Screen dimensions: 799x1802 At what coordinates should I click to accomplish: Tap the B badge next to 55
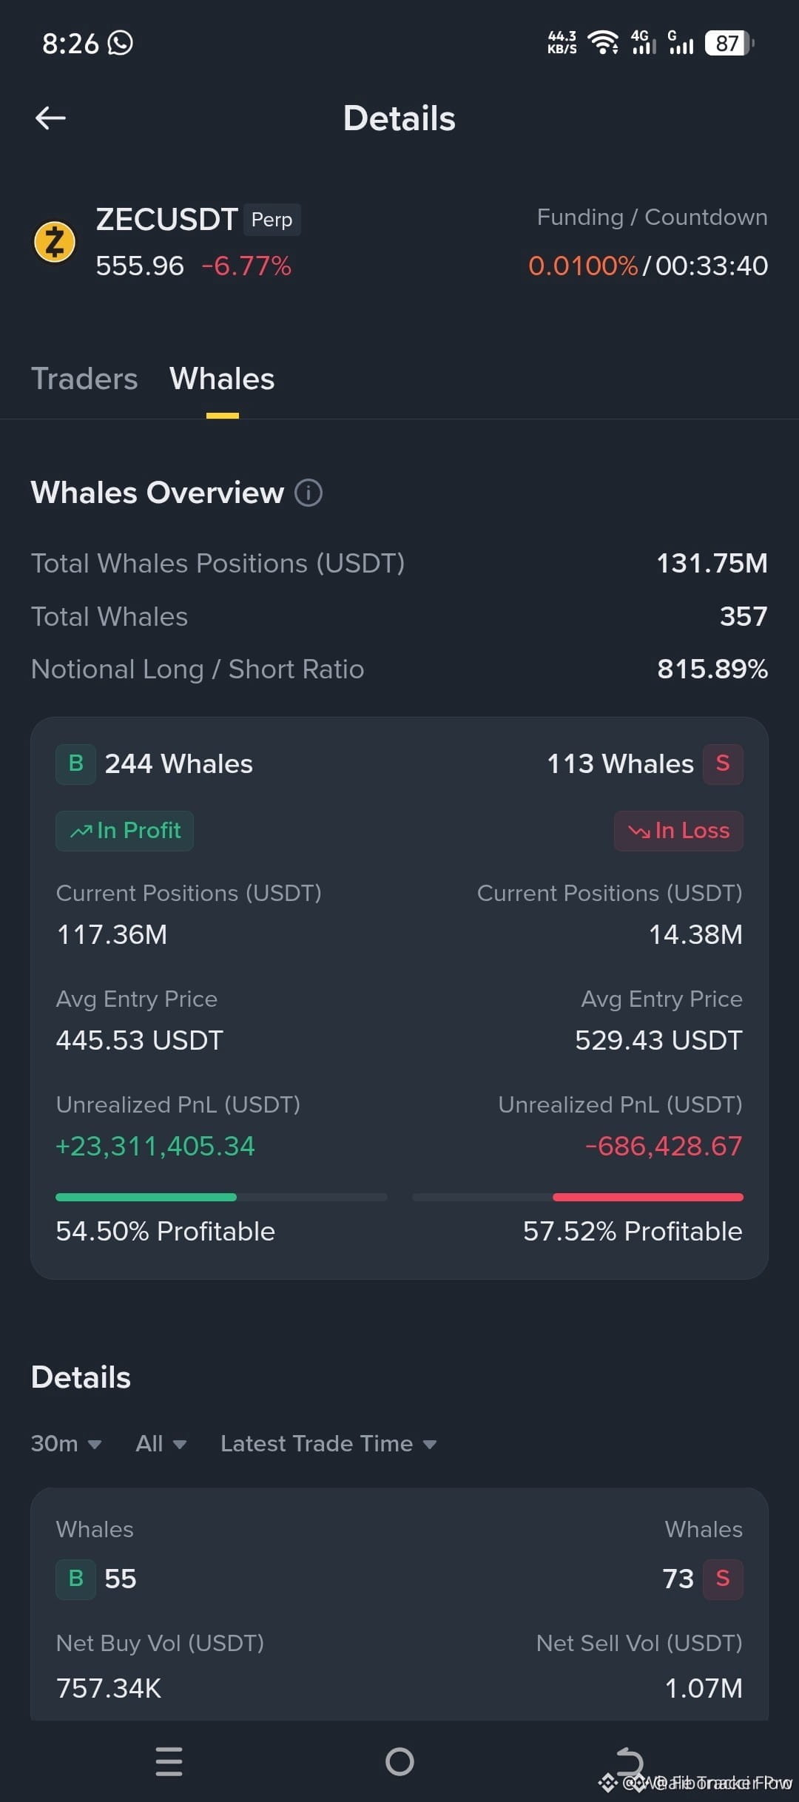[75, 1579]
